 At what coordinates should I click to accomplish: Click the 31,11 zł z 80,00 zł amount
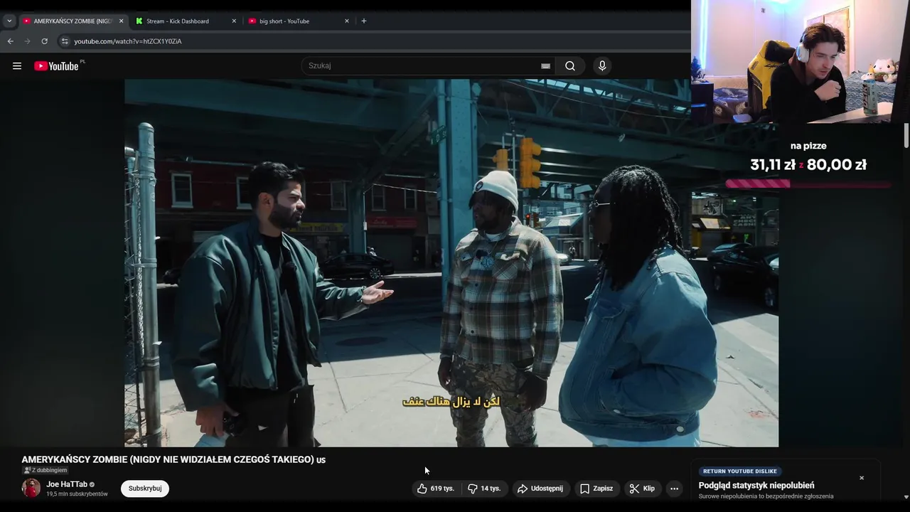point(808,165)
